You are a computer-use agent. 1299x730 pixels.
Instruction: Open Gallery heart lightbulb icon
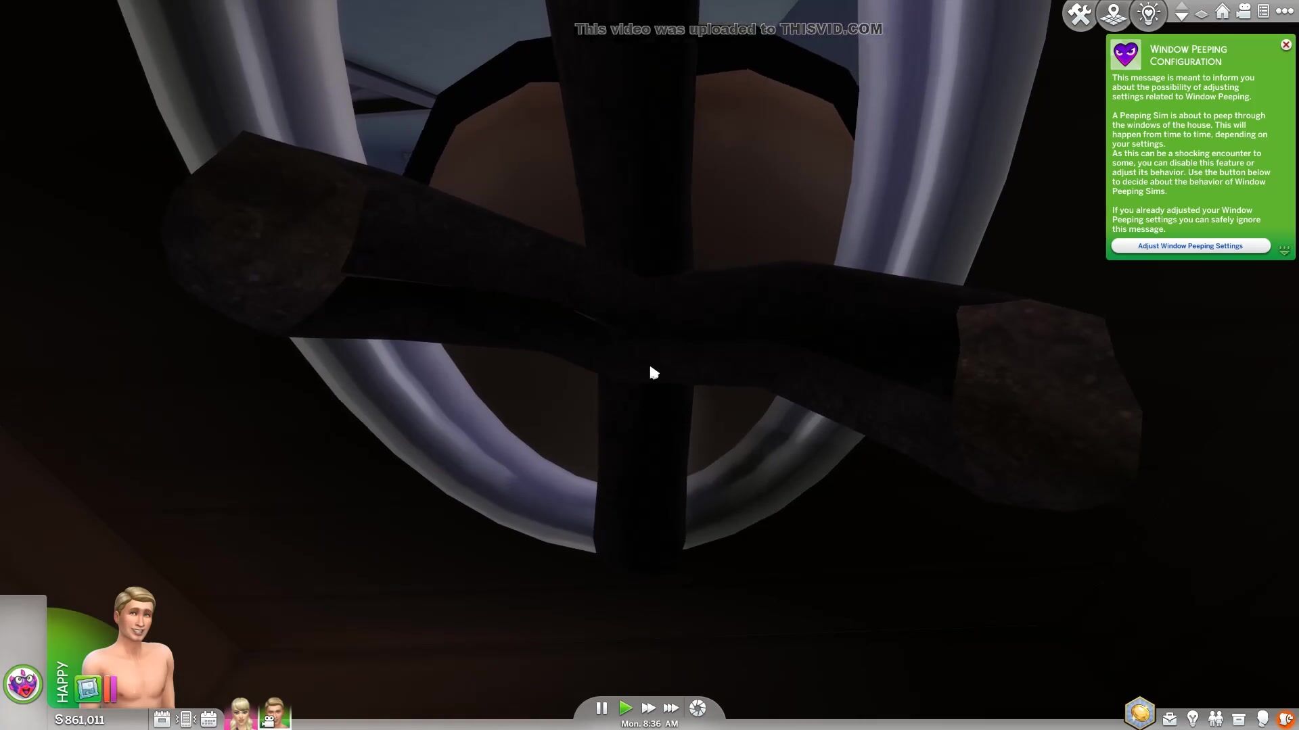1148,14
